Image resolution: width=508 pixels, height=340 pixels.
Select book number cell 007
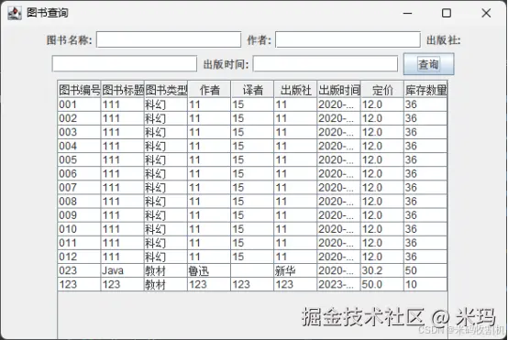pyautogui.click(x=80, y=188)
